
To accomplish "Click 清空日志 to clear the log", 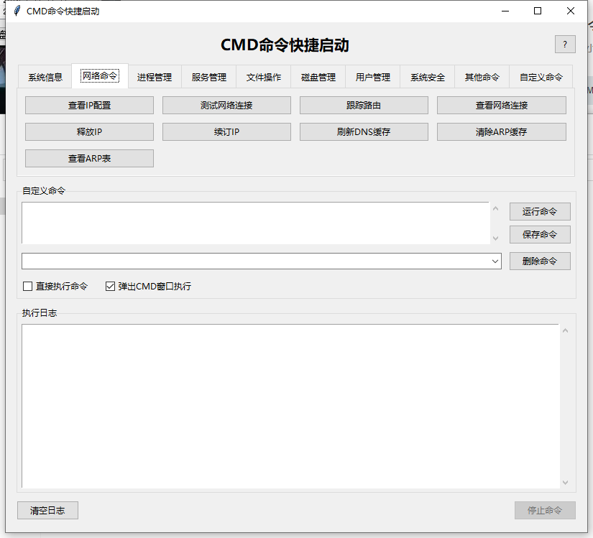I will (47, 510).
